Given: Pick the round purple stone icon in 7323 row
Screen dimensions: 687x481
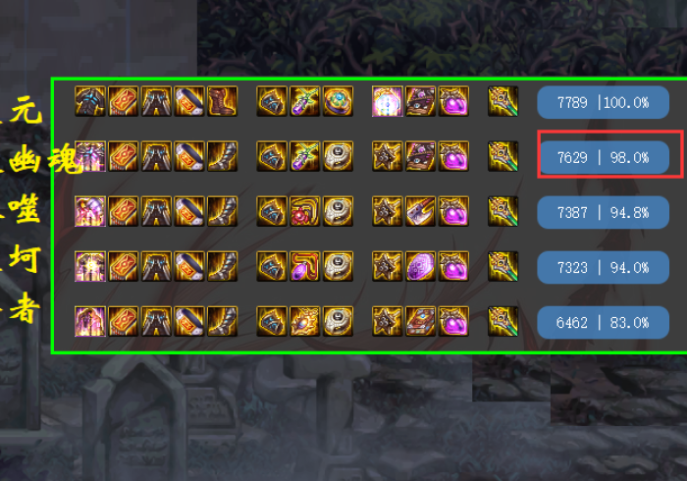Looking at the screenshot, I should pyautogui.click(x=420, y=266).
